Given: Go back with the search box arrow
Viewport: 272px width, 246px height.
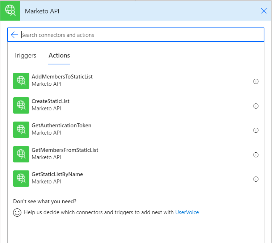Looking at the screenshot, I should (x=14, y=35).
